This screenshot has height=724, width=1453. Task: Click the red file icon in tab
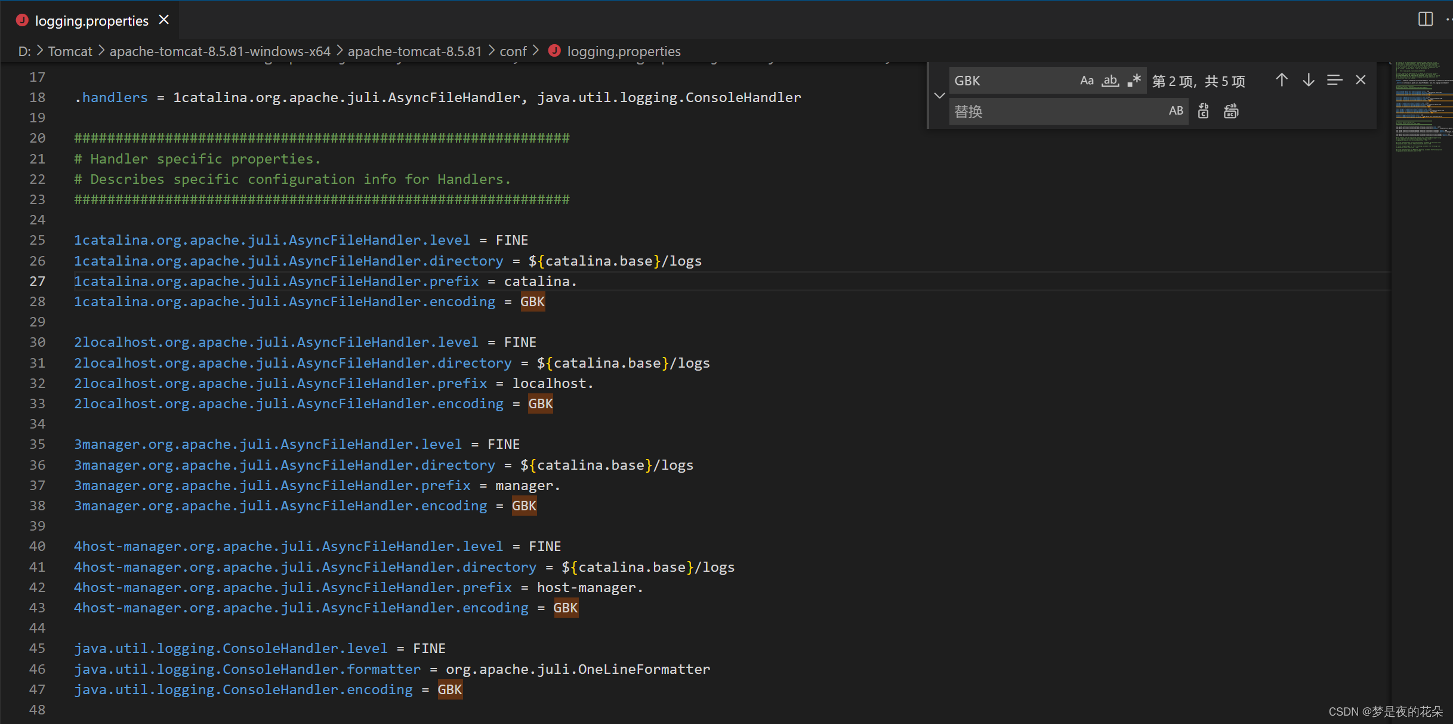click(x=22, y=20)
